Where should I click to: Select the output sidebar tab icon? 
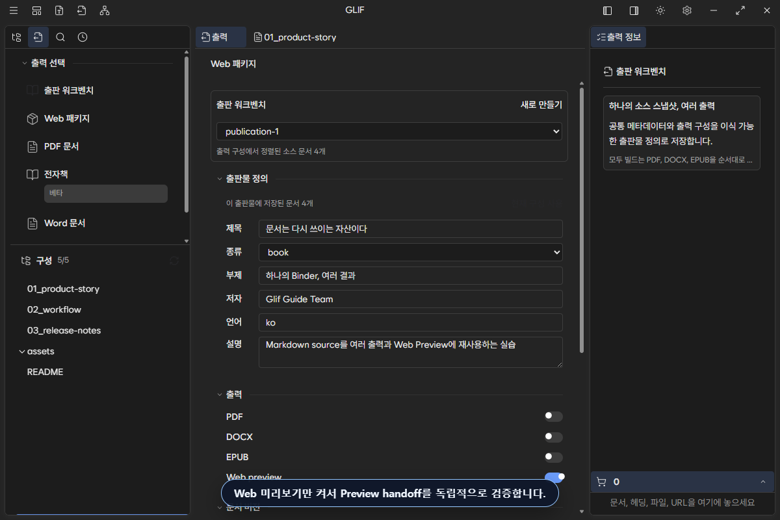(x=38, y=37)
